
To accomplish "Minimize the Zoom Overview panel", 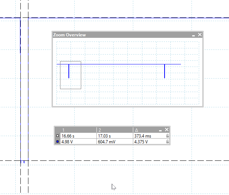I will (194, 35).
